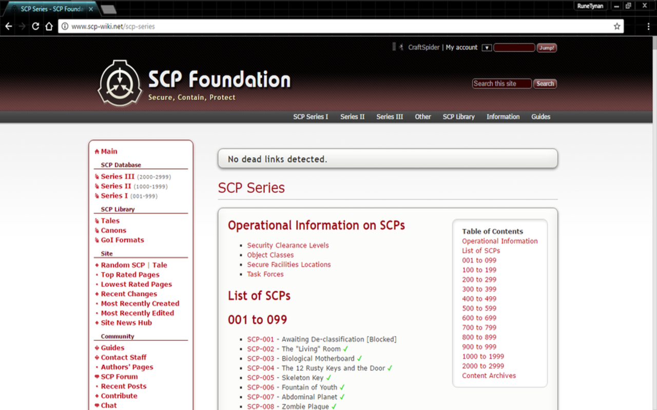Screen dimensions: 657x410
Task: Open the browser home page icon
Action: pyautogui.click(x=49, y=26)
